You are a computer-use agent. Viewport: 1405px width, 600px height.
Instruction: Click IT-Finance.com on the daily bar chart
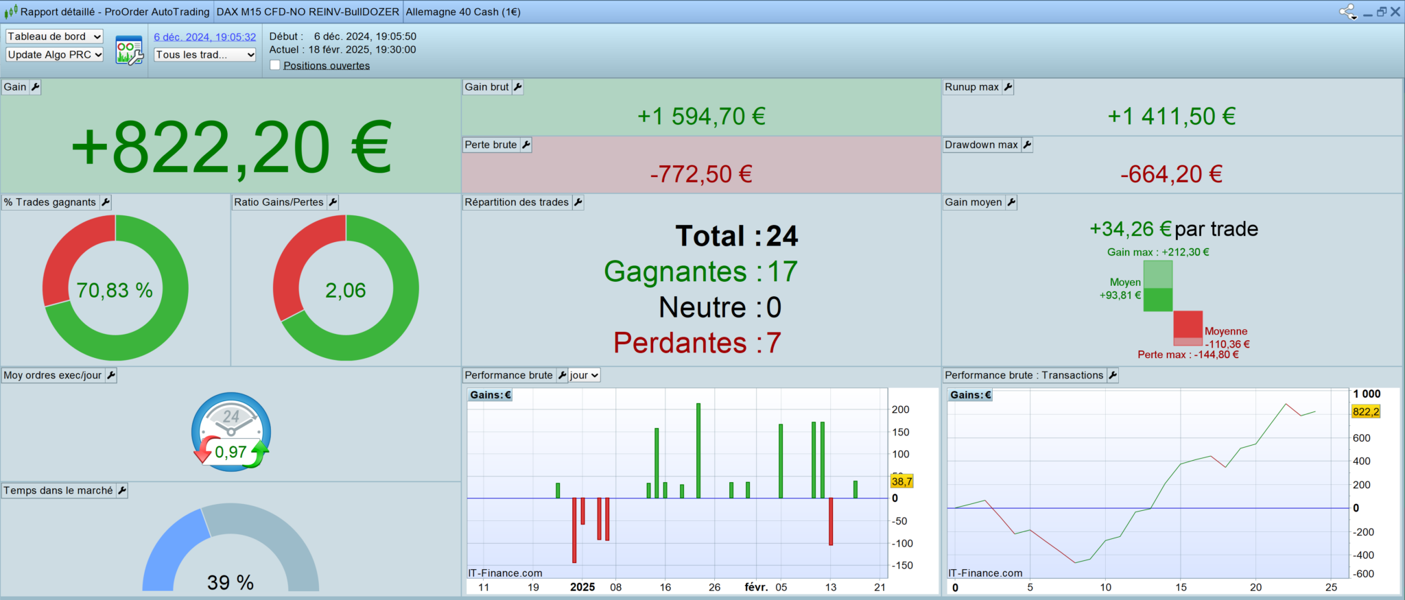(x=505, y=573)
